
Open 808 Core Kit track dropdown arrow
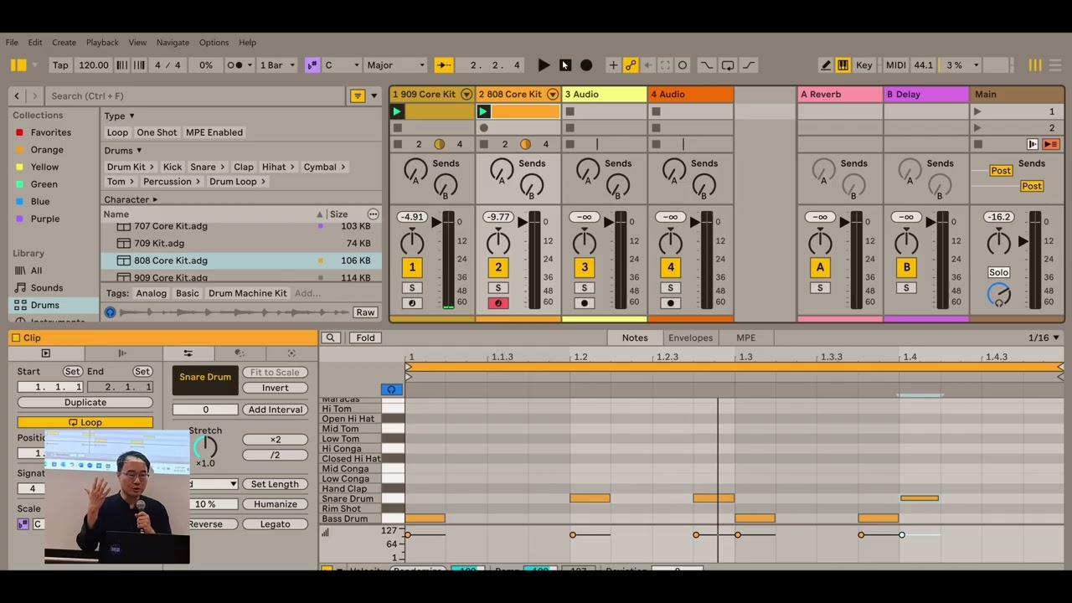point(553,95)
